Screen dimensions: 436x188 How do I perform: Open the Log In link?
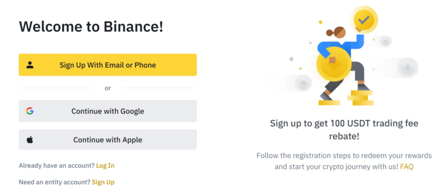[105, 166]
